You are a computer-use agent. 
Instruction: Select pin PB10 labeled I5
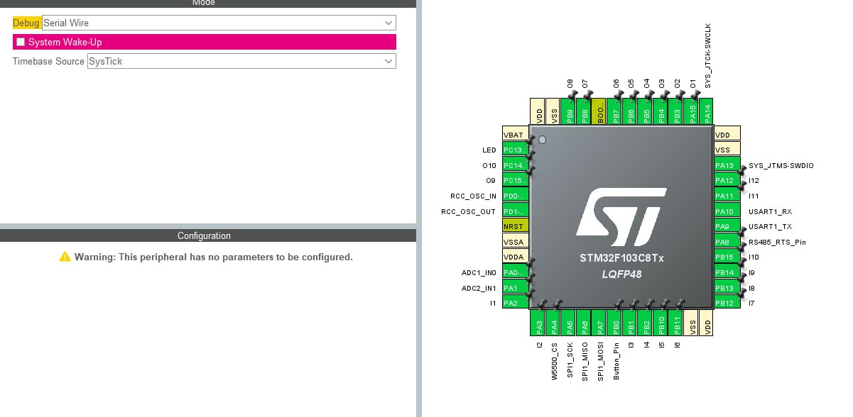pos(661,323)
